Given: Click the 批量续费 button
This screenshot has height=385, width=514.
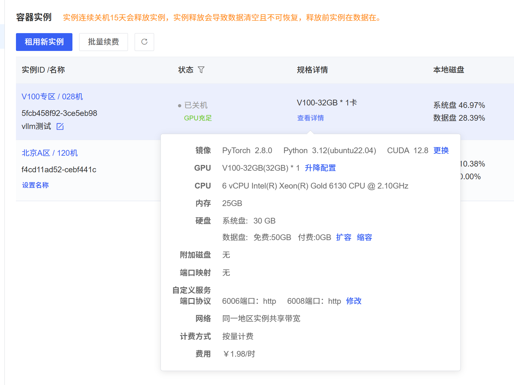Looking at the screenshot, I should (103, 42).
